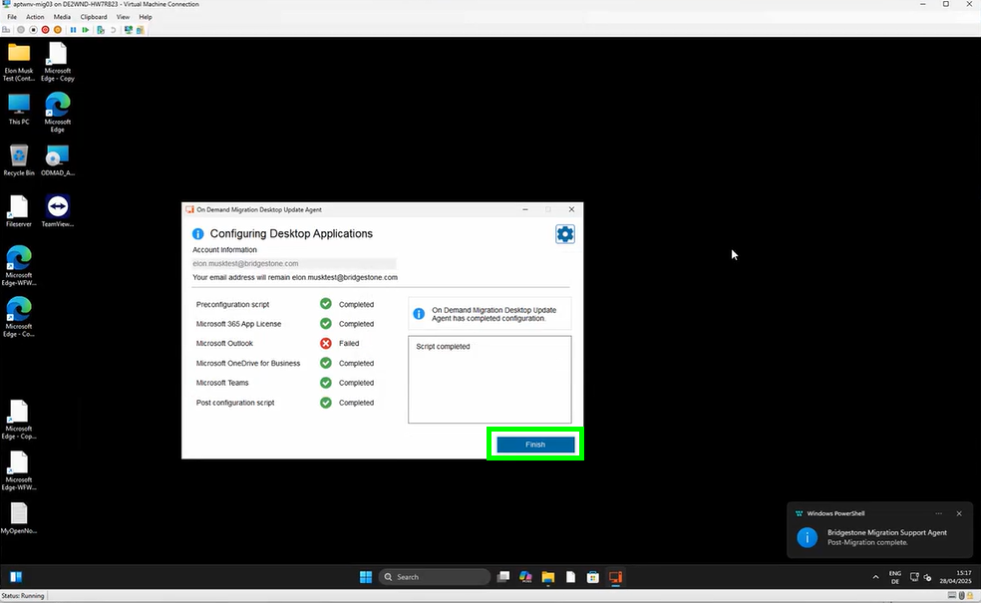Screen dimensions: 981x603
Task: Click the "Failed" status text
Action: (x=349, y=344)
